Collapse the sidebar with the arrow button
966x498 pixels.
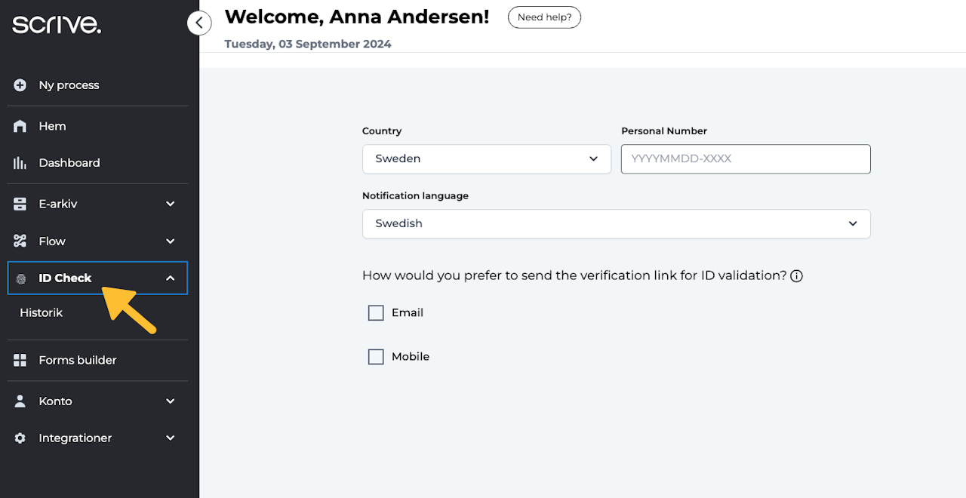tap(198, 23)
